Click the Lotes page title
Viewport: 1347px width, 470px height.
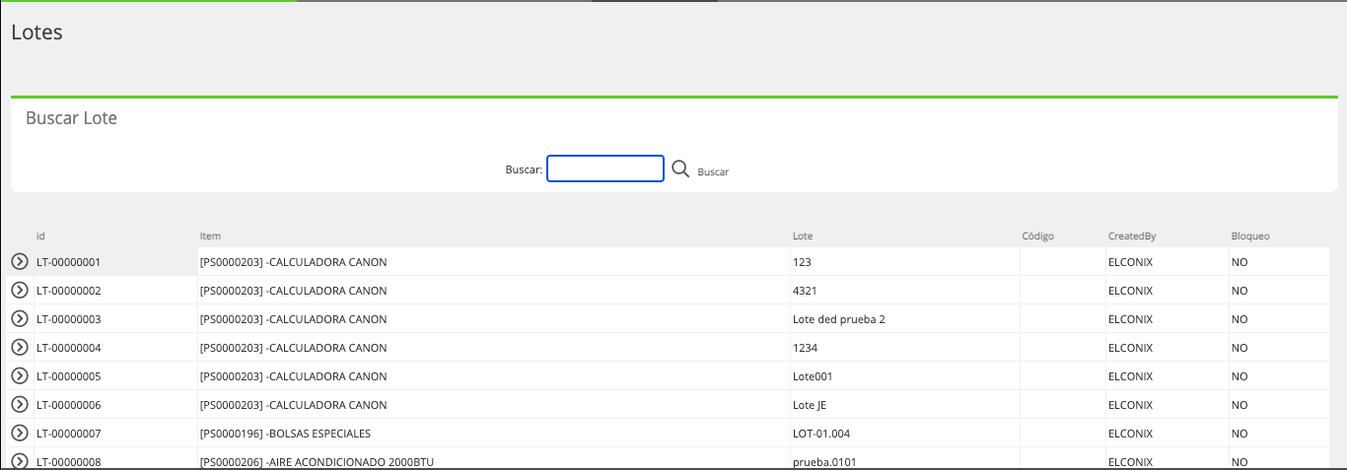coord(36,32)
